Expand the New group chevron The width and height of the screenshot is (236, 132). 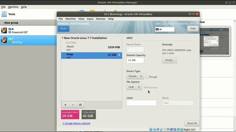(x=2, y=23)
